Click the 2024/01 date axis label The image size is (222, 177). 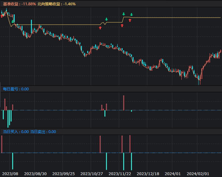(173, 174)
